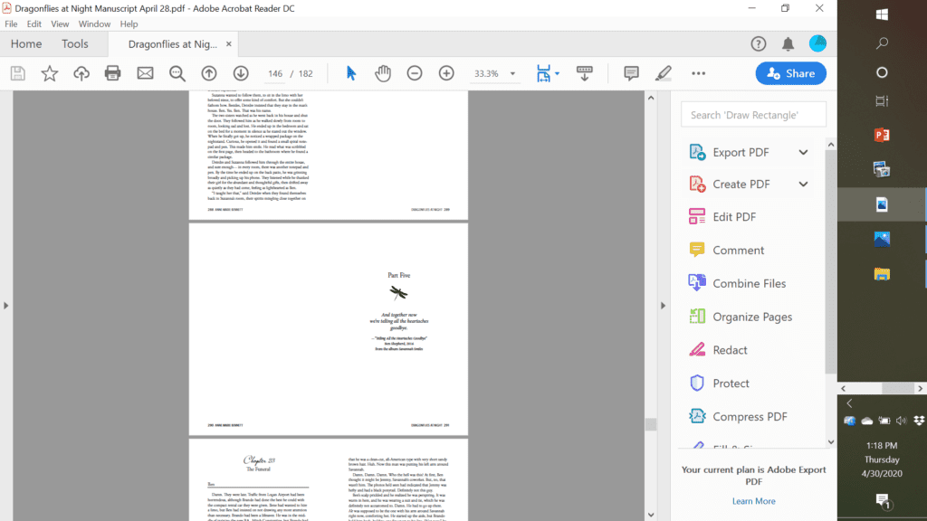Send file by email envelope icon

[145, 73]
